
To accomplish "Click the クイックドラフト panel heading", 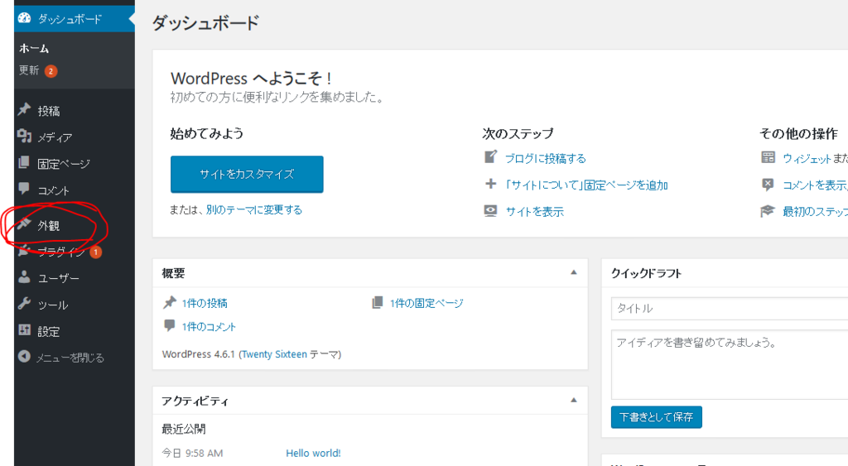I will coord(646,273).
